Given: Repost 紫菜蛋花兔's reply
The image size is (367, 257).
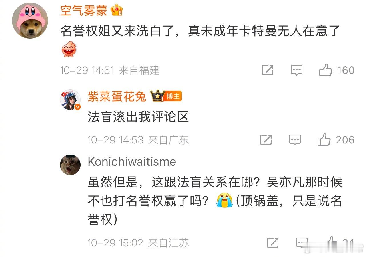Looking at the screenshot, I should (266, 140).
